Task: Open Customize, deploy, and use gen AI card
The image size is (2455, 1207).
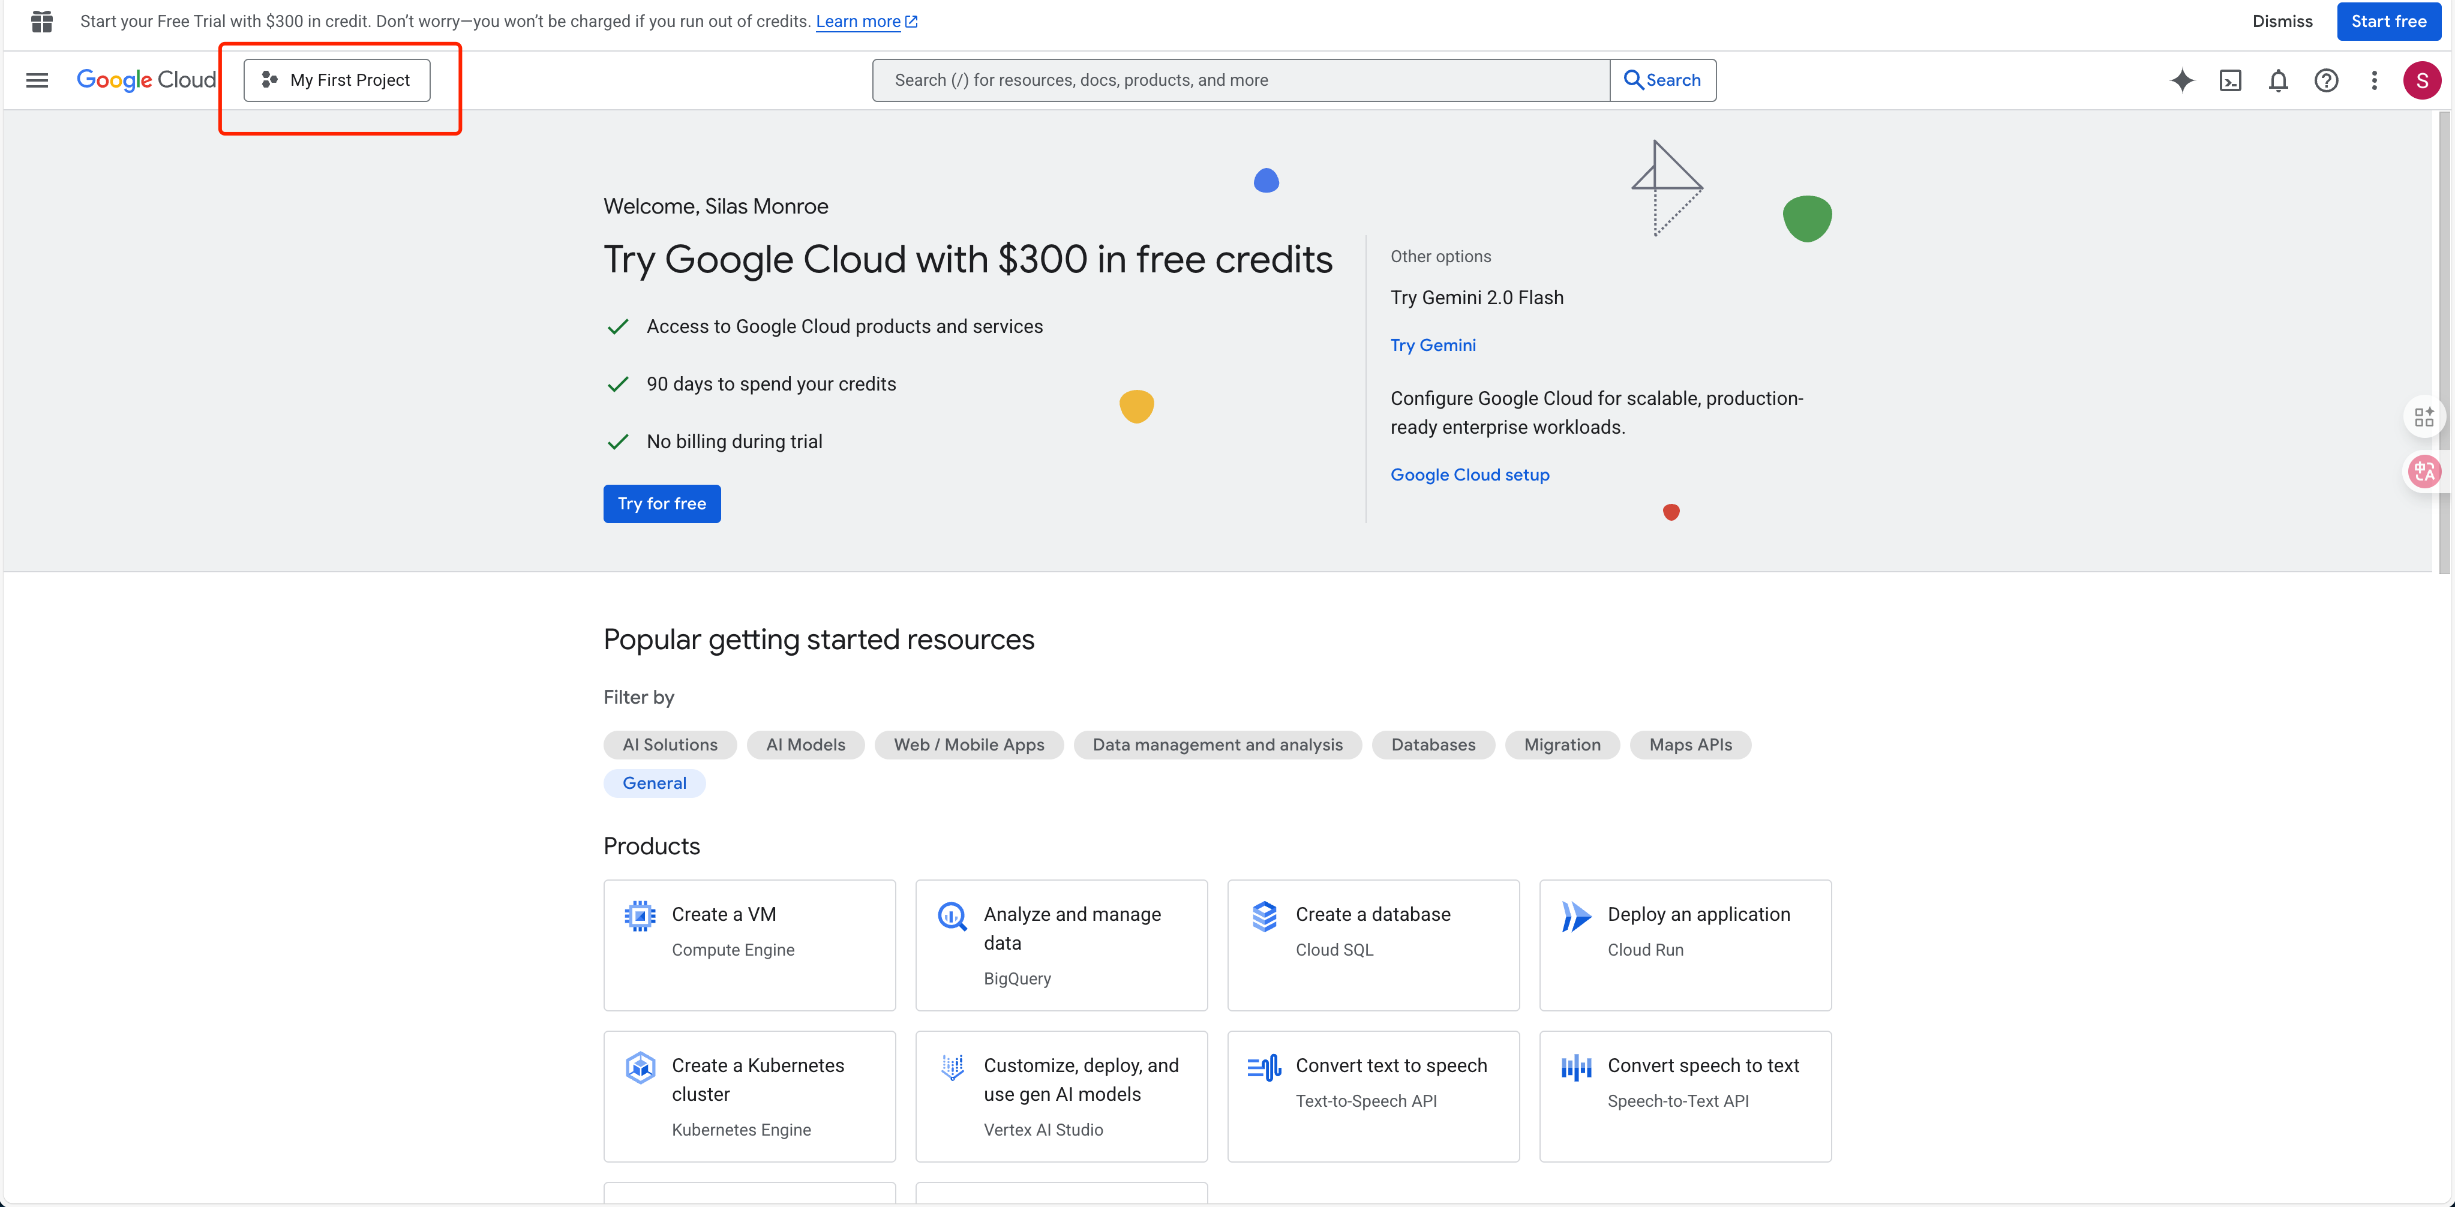Action: (1061, 1097)
